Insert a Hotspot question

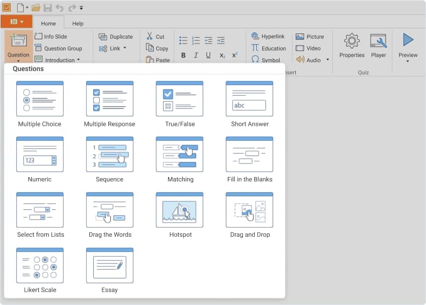[x=179, y=210]
